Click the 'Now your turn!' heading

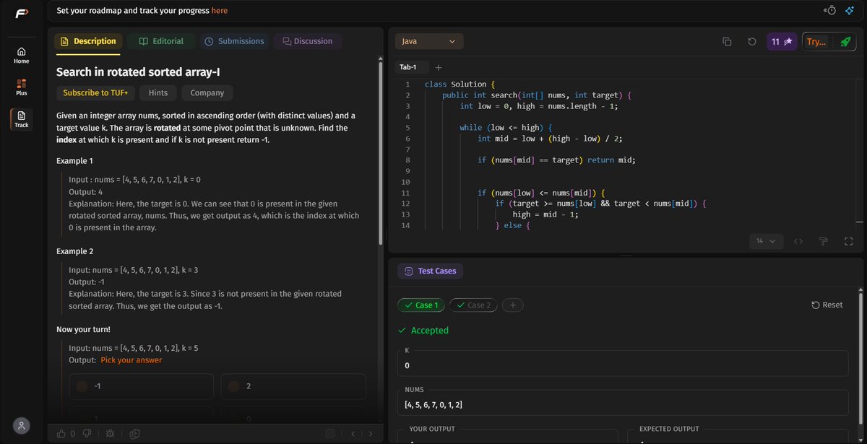point(84,329)
